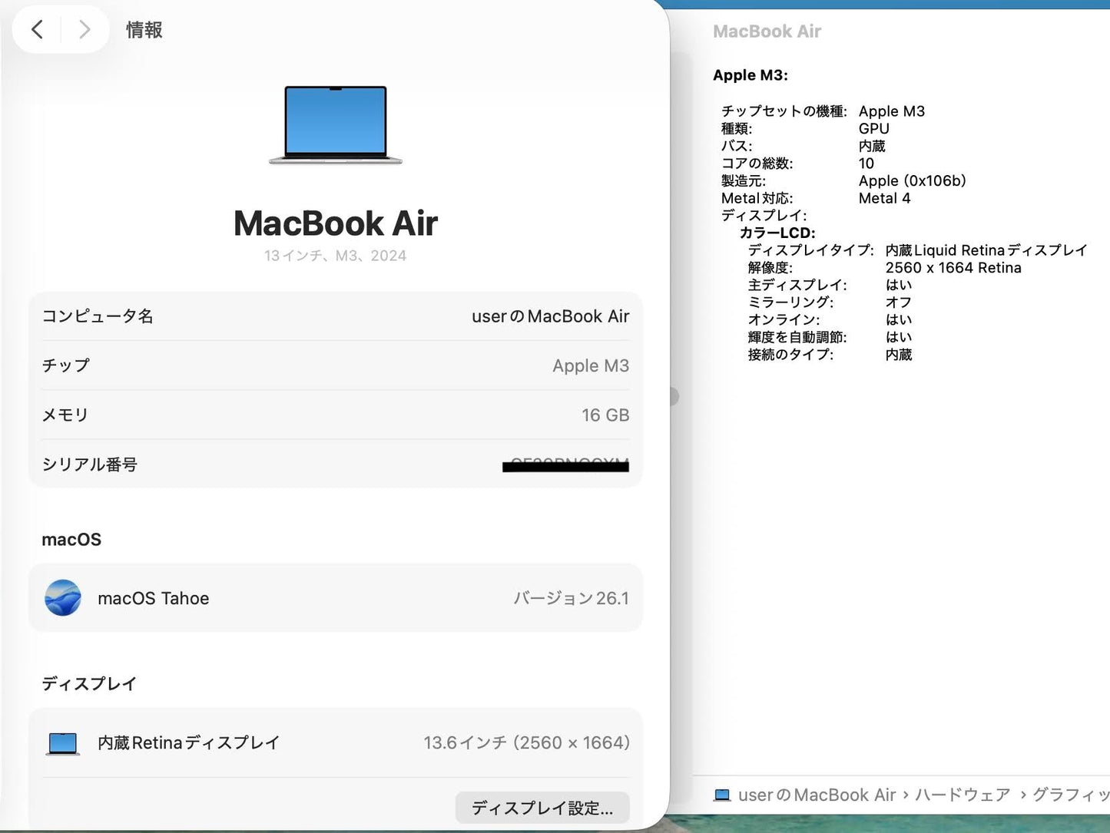The image size is (1110, 833).
Task: Click the ディスプレイ: label in System Information
Action: [764, 216]
